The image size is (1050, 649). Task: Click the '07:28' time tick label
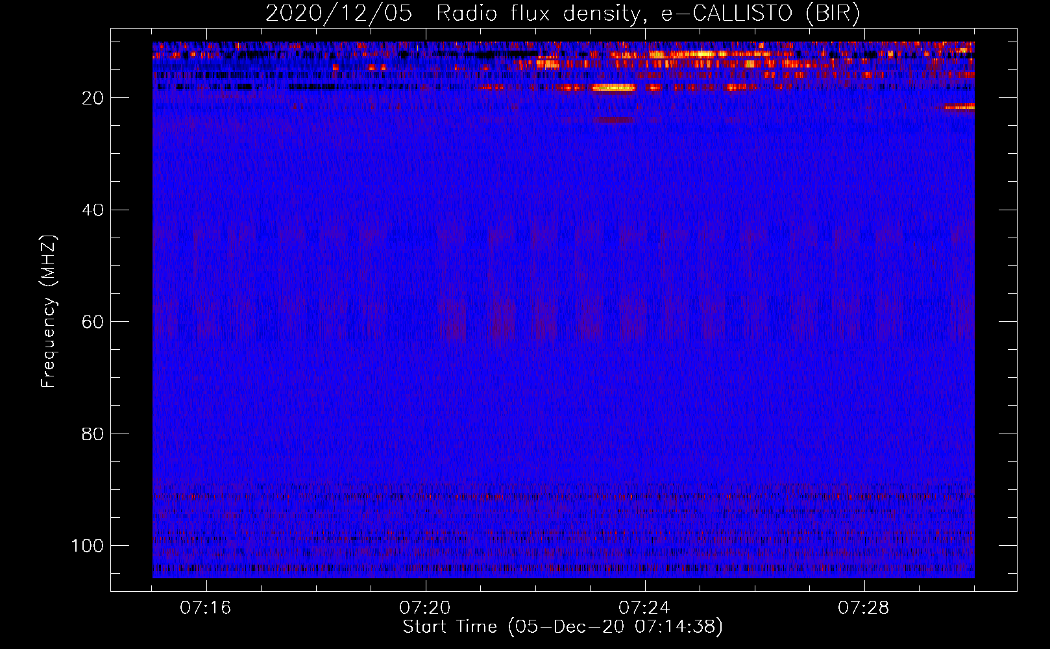[864, 608]
